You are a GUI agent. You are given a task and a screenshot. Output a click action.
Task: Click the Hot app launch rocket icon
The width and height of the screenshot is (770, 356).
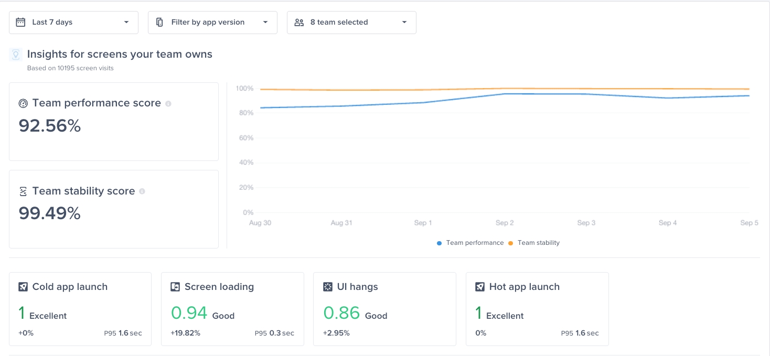(x=480, y=287)
